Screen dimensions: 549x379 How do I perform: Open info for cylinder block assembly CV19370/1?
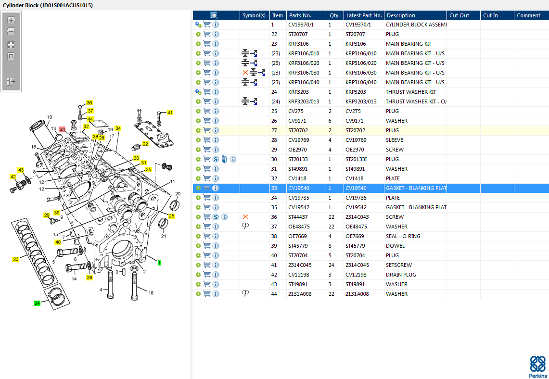pyautogui.click(x=216, y=25)
